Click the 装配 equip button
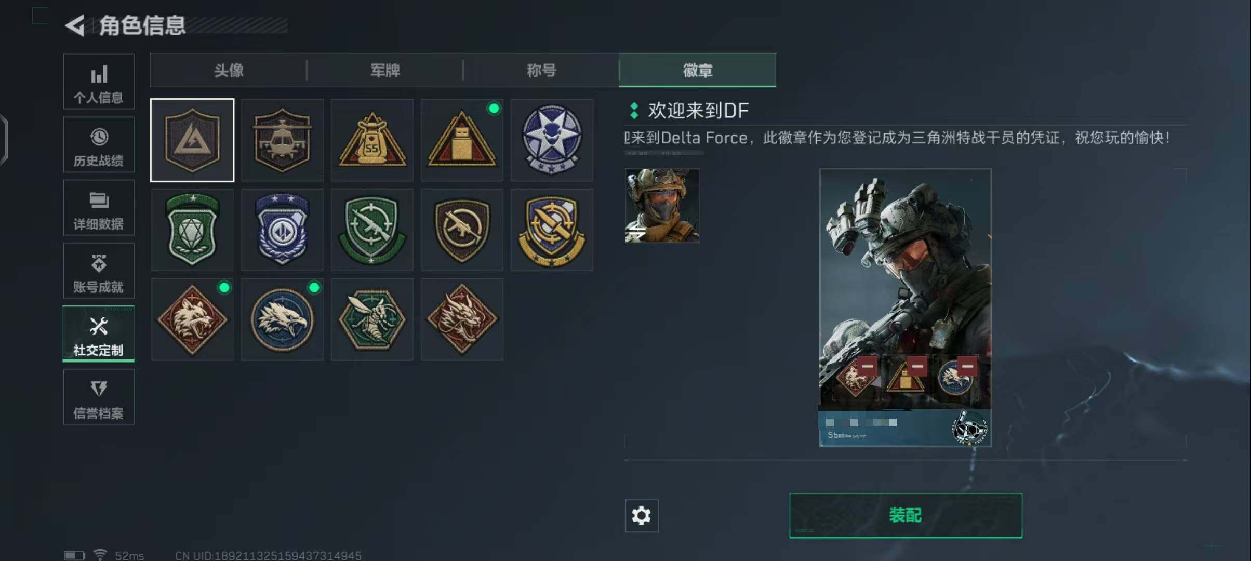 (906, 515)
